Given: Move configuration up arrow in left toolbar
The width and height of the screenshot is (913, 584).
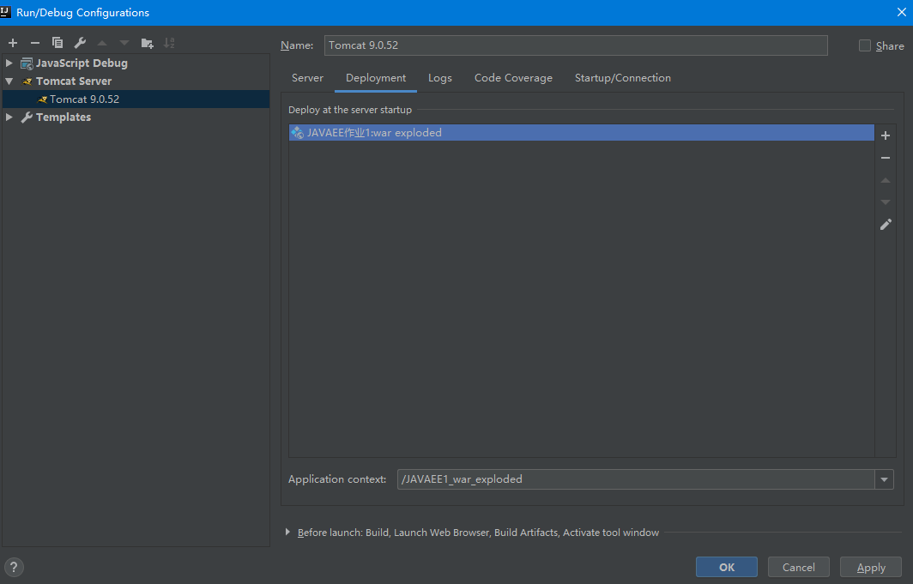Looking at the screenshot, I should [102, 43].
